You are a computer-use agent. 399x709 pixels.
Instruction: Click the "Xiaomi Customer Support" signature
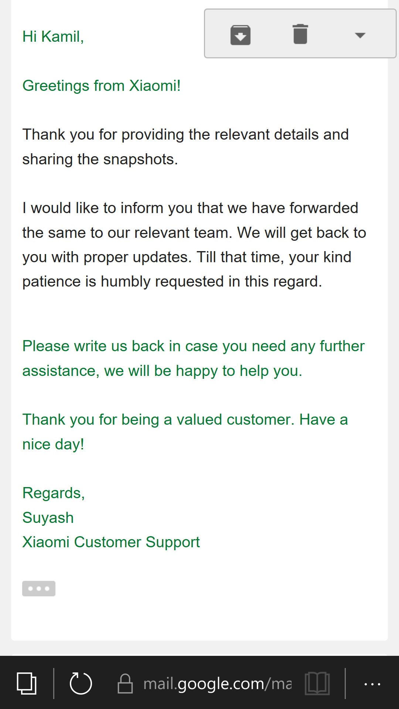pyautogui.click(x=111, y=542)
